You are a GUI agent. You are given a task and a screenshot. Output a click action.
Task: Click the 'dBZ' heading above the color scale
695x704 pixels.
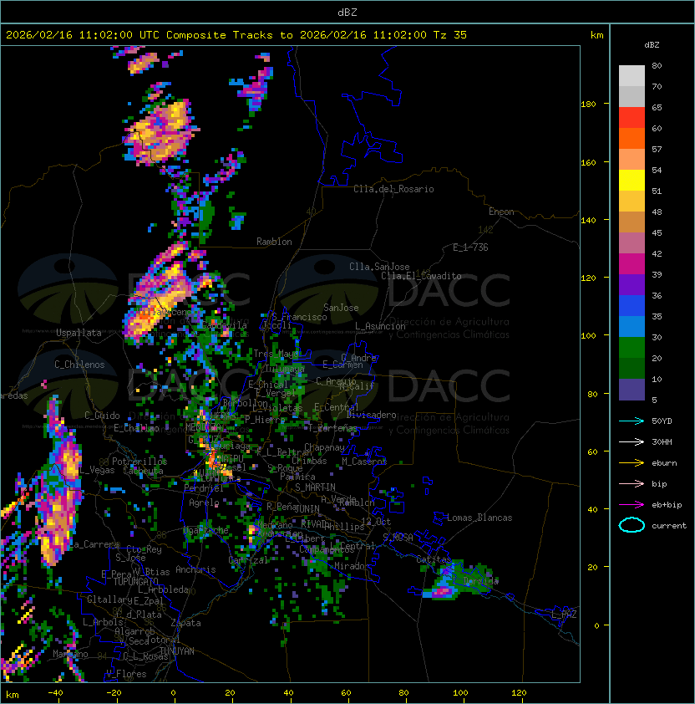[x=652, y=45]
